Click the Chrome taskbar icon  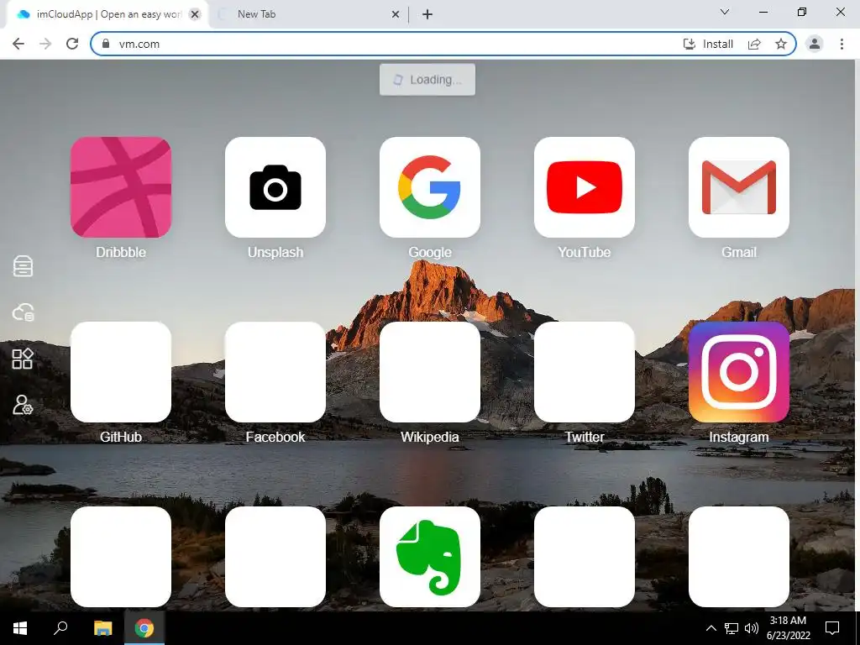(144, 628)
